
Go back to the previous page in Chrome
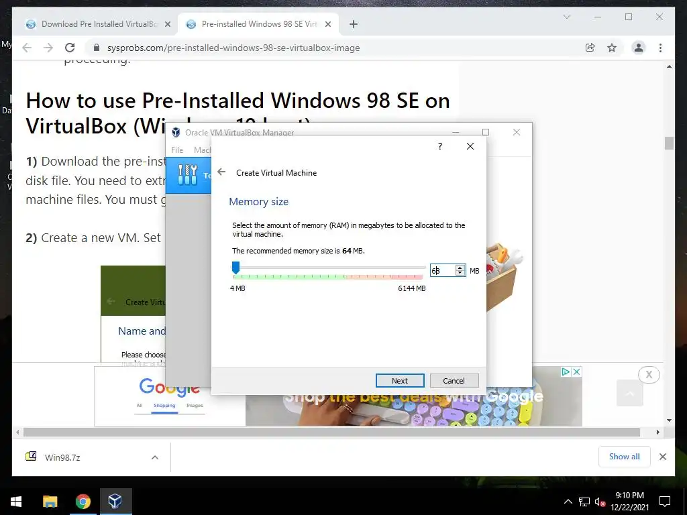(x=27, y=48)
